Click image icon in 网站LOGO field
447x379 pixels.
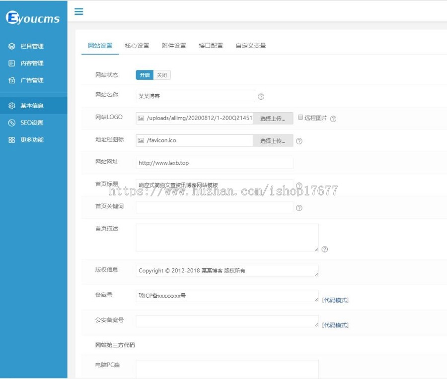pos(141,118)
